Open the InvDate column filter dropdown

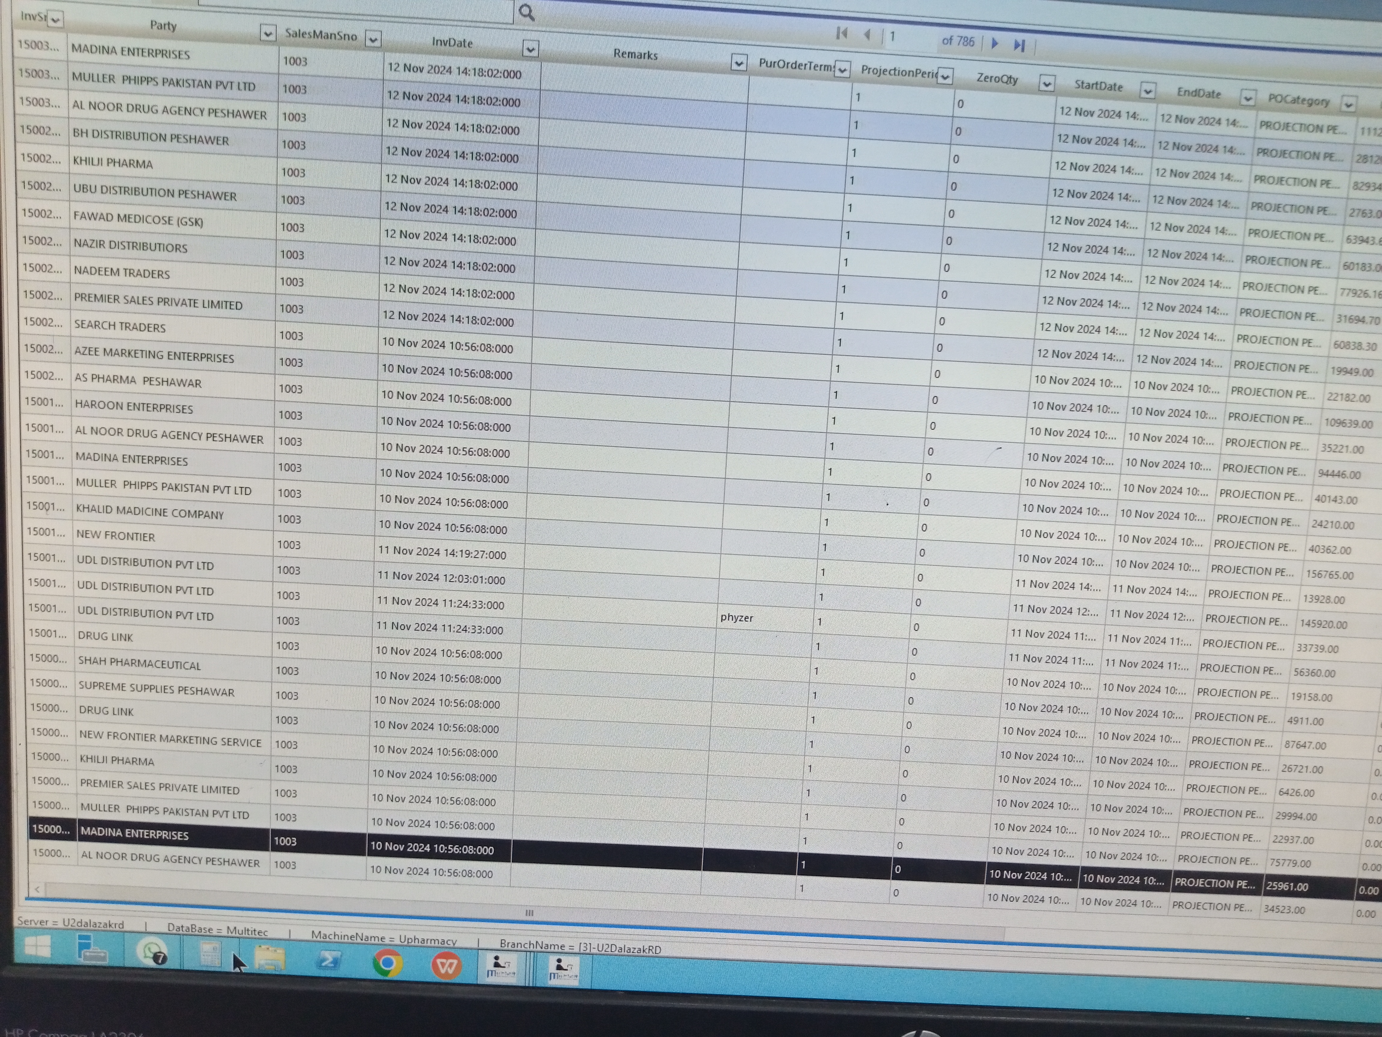531,49
